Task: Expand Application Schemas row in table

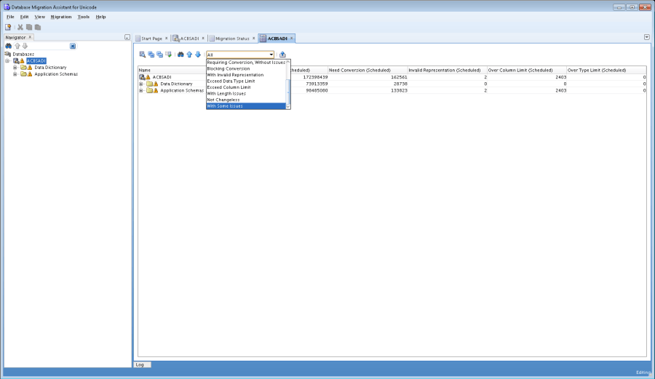Action: 141,91
